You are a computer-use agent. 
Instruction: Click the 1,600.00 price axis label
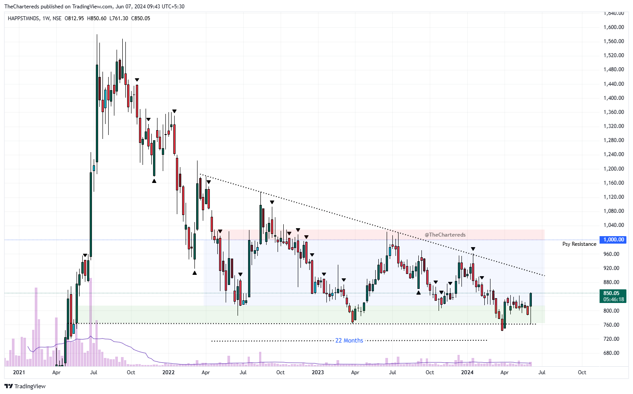pos(614,27)
